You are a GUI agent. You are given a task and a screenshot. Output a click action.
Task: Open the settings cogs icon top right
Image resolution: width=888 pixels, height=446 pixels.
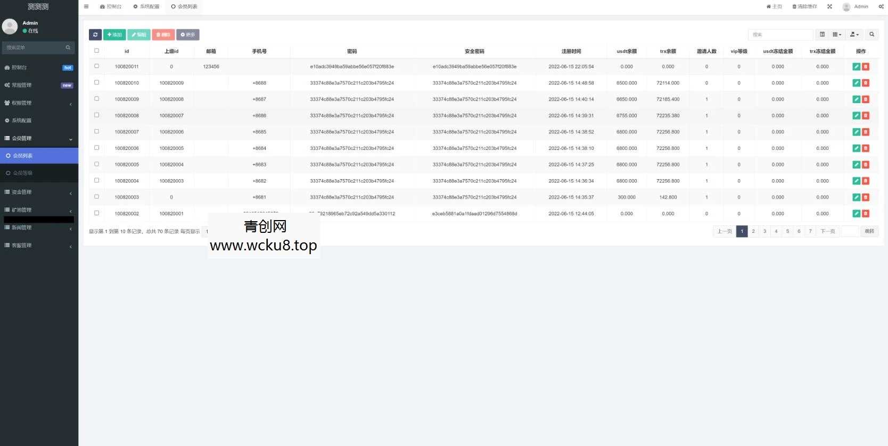coord(881,6)
